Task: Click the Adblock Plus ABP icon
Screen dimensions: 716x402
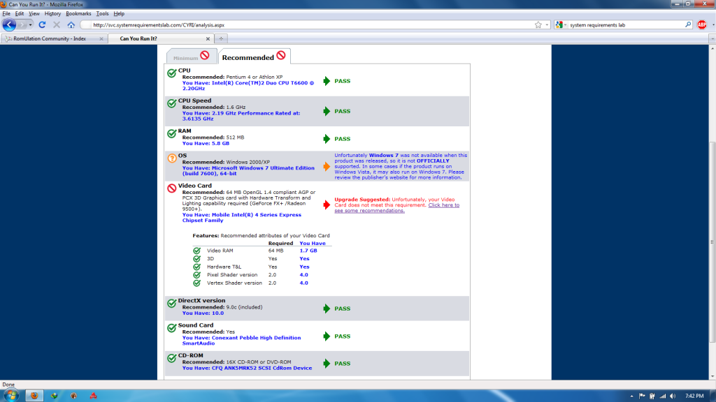Action: [702, 25]
